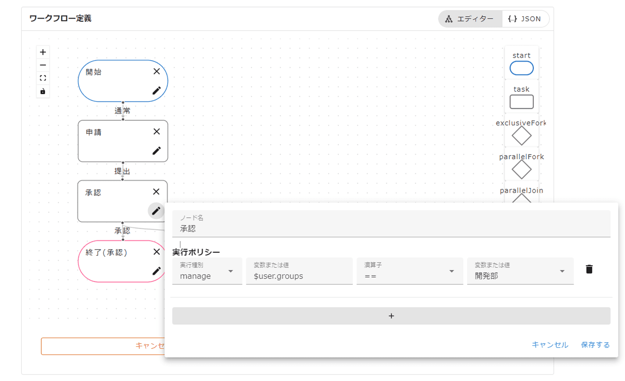Click 保存する in the dialog
This screenshot has height=381, width=625.
coord(595,345)
